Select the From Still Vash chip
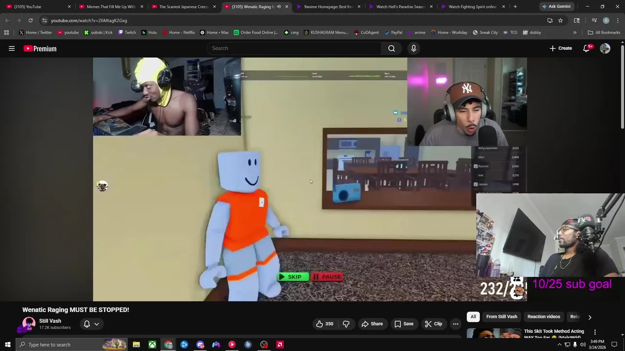 click(501, 317)
